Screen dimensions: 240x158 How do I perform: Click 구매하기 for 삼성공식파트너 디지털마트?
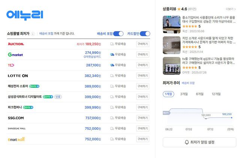pos(142,97)
